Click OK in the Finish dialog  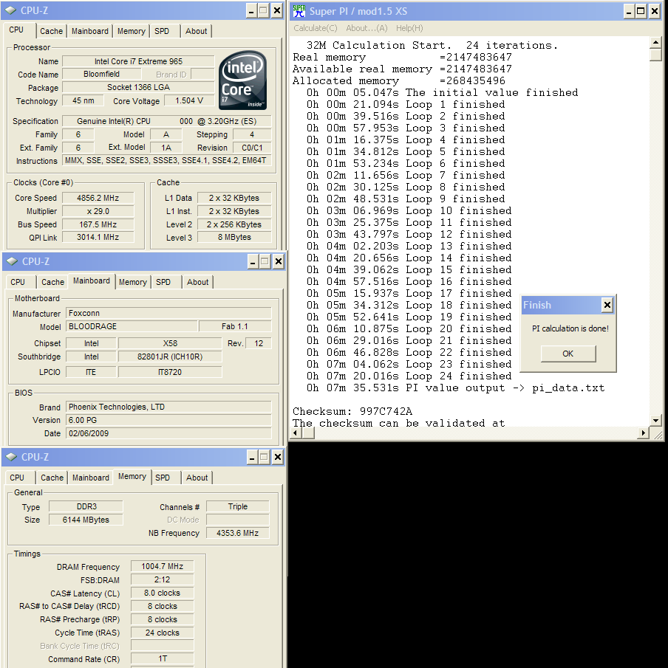pos(568,354)
